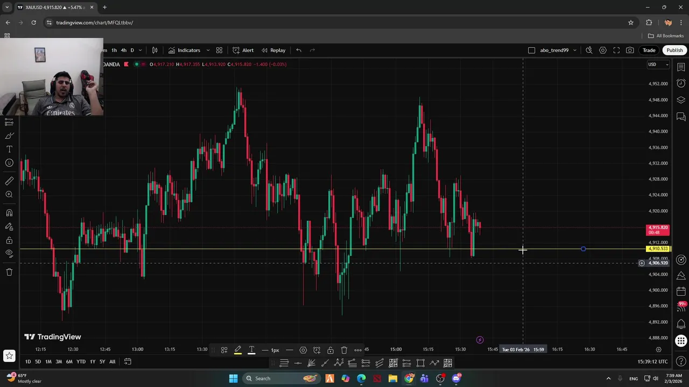Redo the last chart action
Viewport: 689px width, 387px height.
[x=312, y=50]
